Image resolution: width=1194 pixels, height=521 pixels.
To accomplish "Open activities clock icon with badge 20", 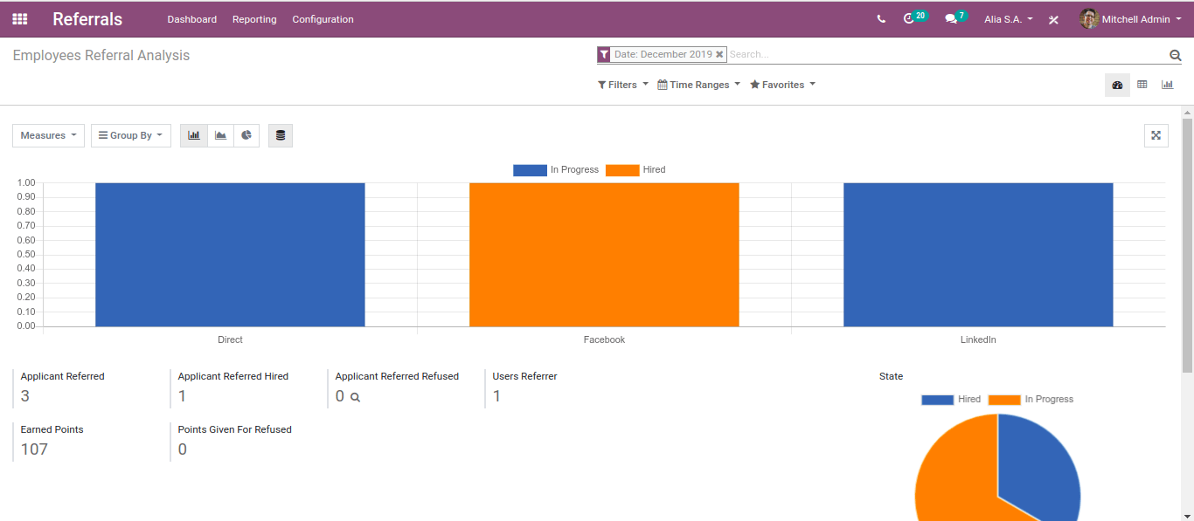I will (914, 17).
